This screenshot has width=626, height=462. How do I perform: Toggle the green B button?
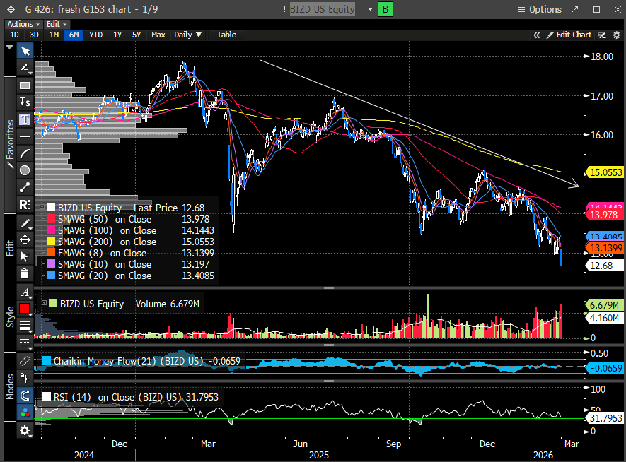pyautogui.click(x=386, y=9)
